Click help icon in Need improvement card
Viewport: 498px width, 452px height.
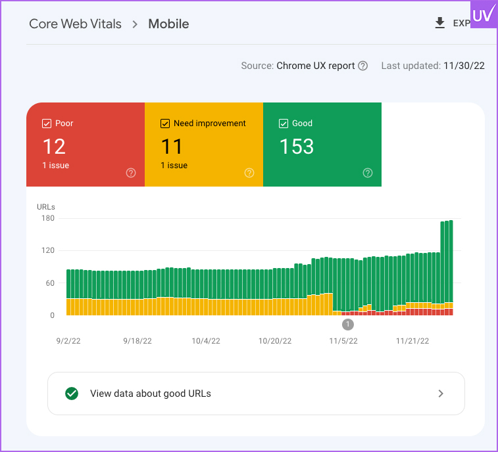pyautogui.click(x=249, y=173)
